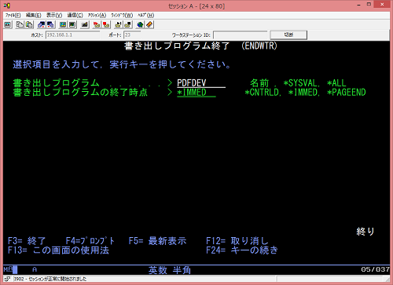
Task: Click the print screen toolbar icon
Action: (8, 24)
